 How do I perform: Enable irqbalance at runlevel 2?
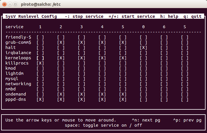tap(61, 53)
